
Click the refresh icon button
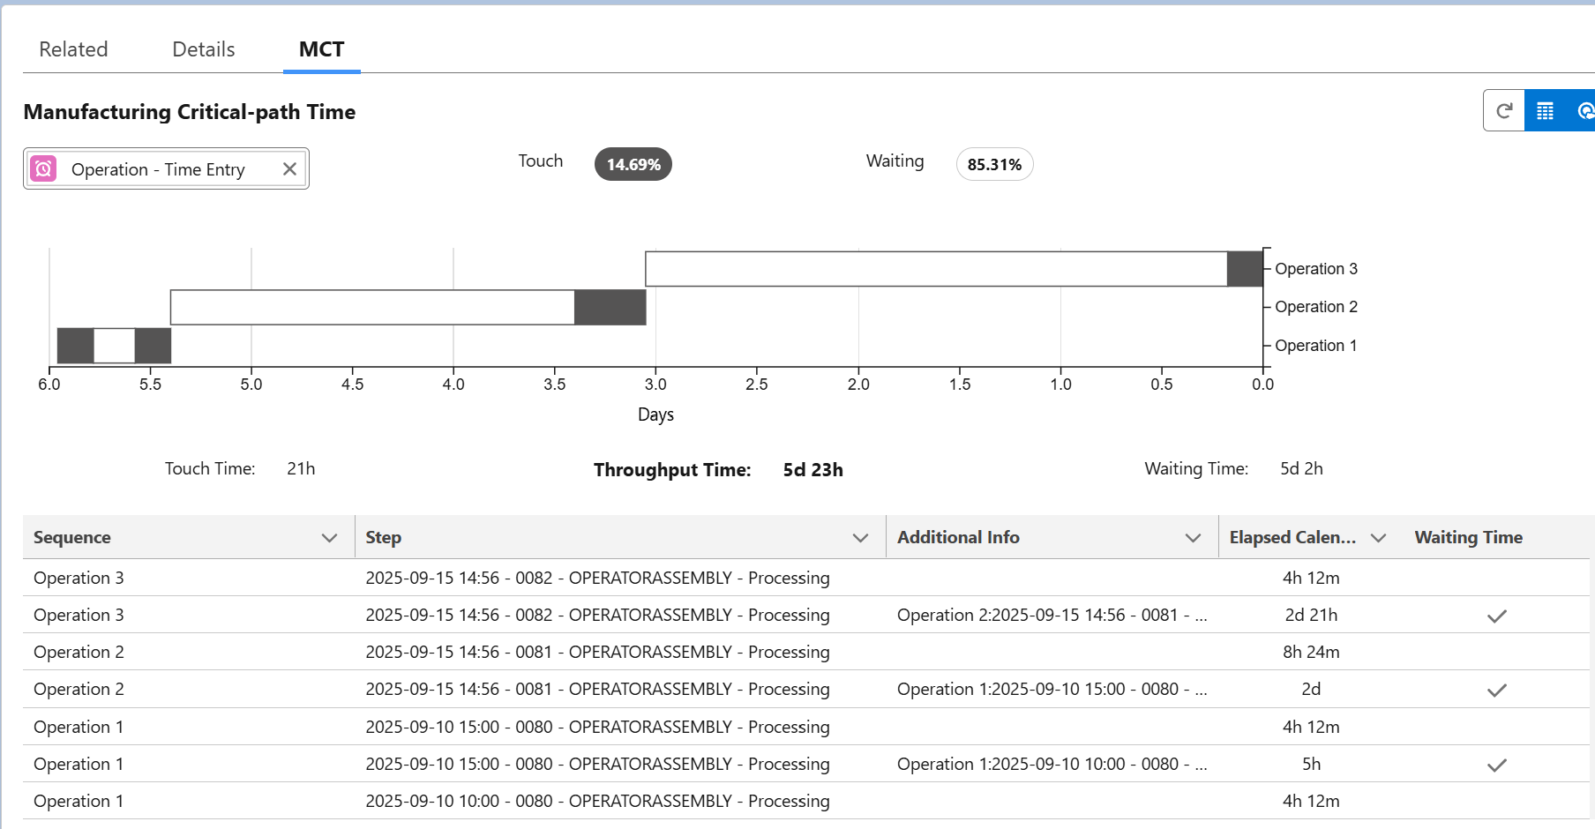pos(1504,111)
